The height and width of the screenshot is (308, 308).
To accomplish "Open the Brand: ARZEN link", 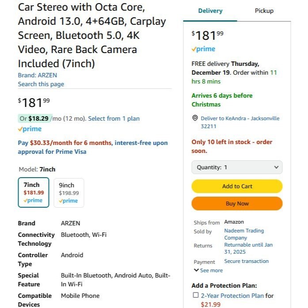I will pyautogui.click(x=38, y=75).
